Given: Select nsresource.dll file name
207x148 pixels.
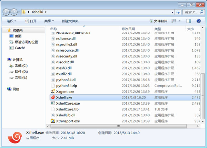Looking at the screenshot, I should [x=67, y=50].
